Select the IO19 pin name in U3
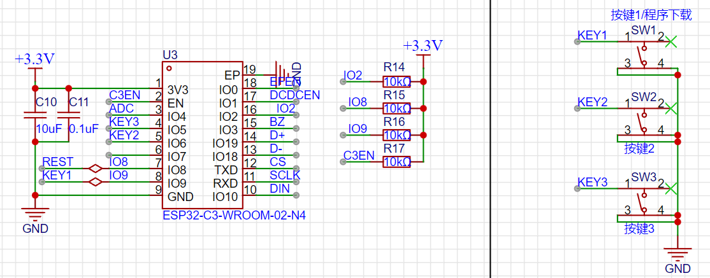 coord(225,144)
